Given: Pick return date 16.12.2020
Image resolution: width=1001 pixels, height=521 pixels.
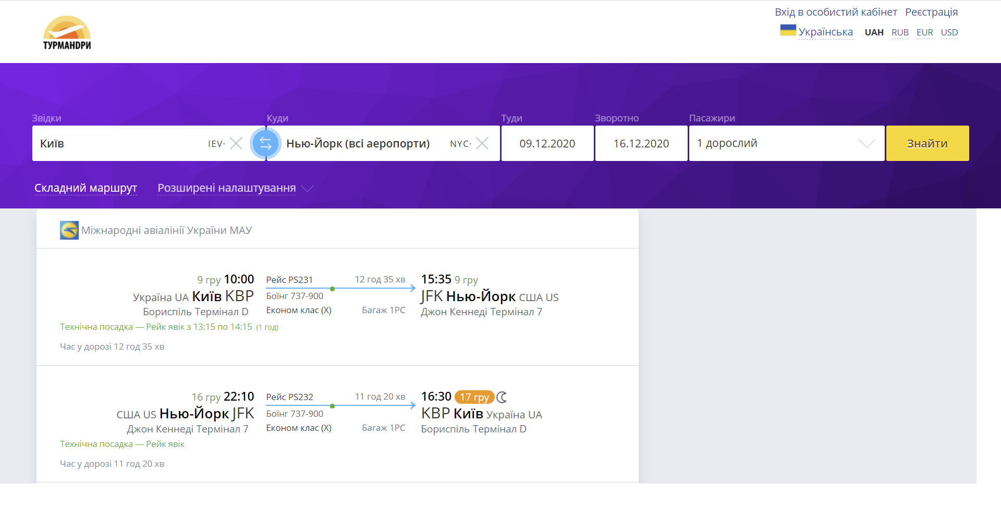Looking at the screenshot, I should (641, 143).
